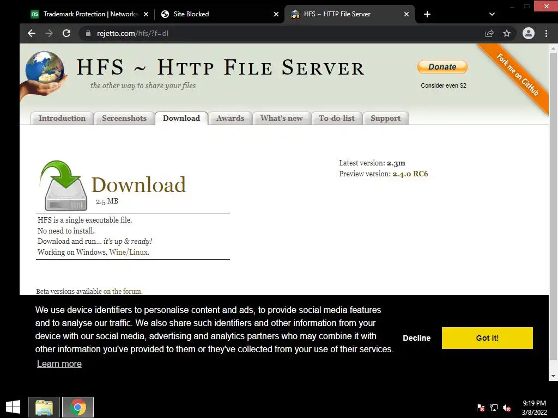Click the padlock site info icon

(x=88, y=33)
